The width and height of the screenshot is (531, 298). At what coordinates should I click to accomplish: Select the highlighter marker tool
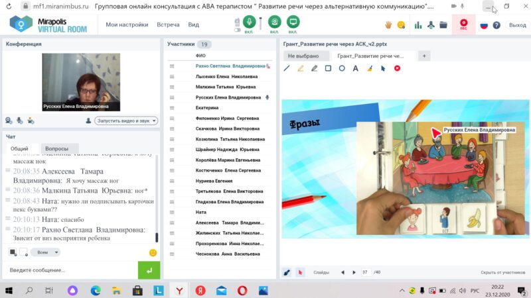[301, 69]
